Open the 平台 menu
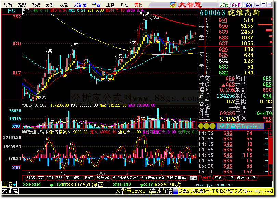 [96, 4]
